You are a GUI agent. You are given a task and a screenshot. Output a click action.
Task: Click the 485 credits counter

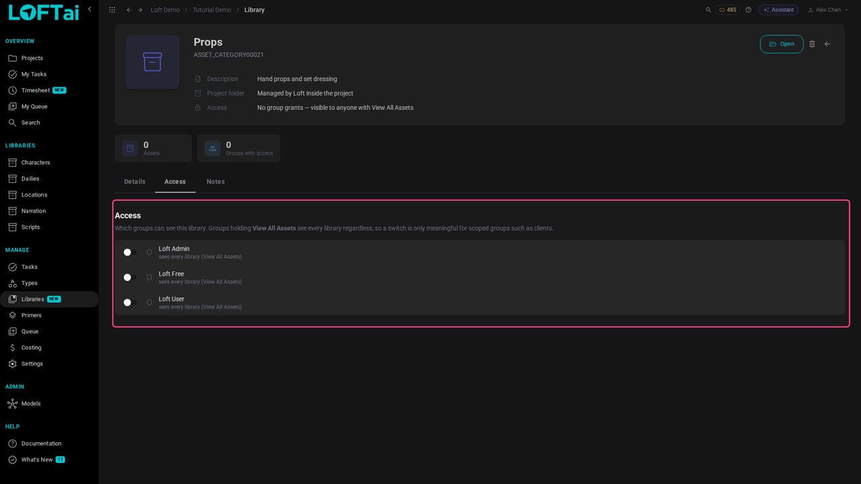728,10
